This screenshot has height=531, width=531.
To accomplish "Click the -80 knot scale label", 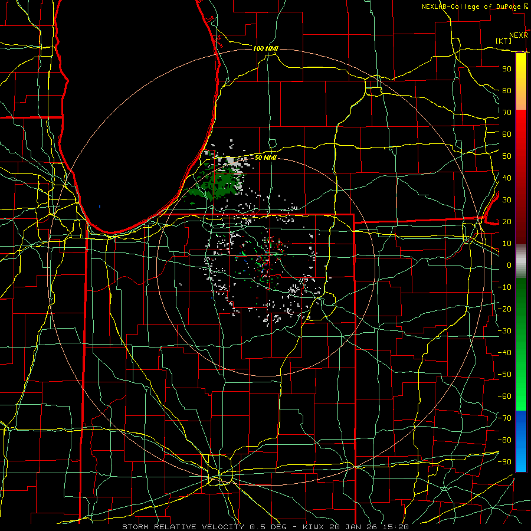I will (504, 440).
